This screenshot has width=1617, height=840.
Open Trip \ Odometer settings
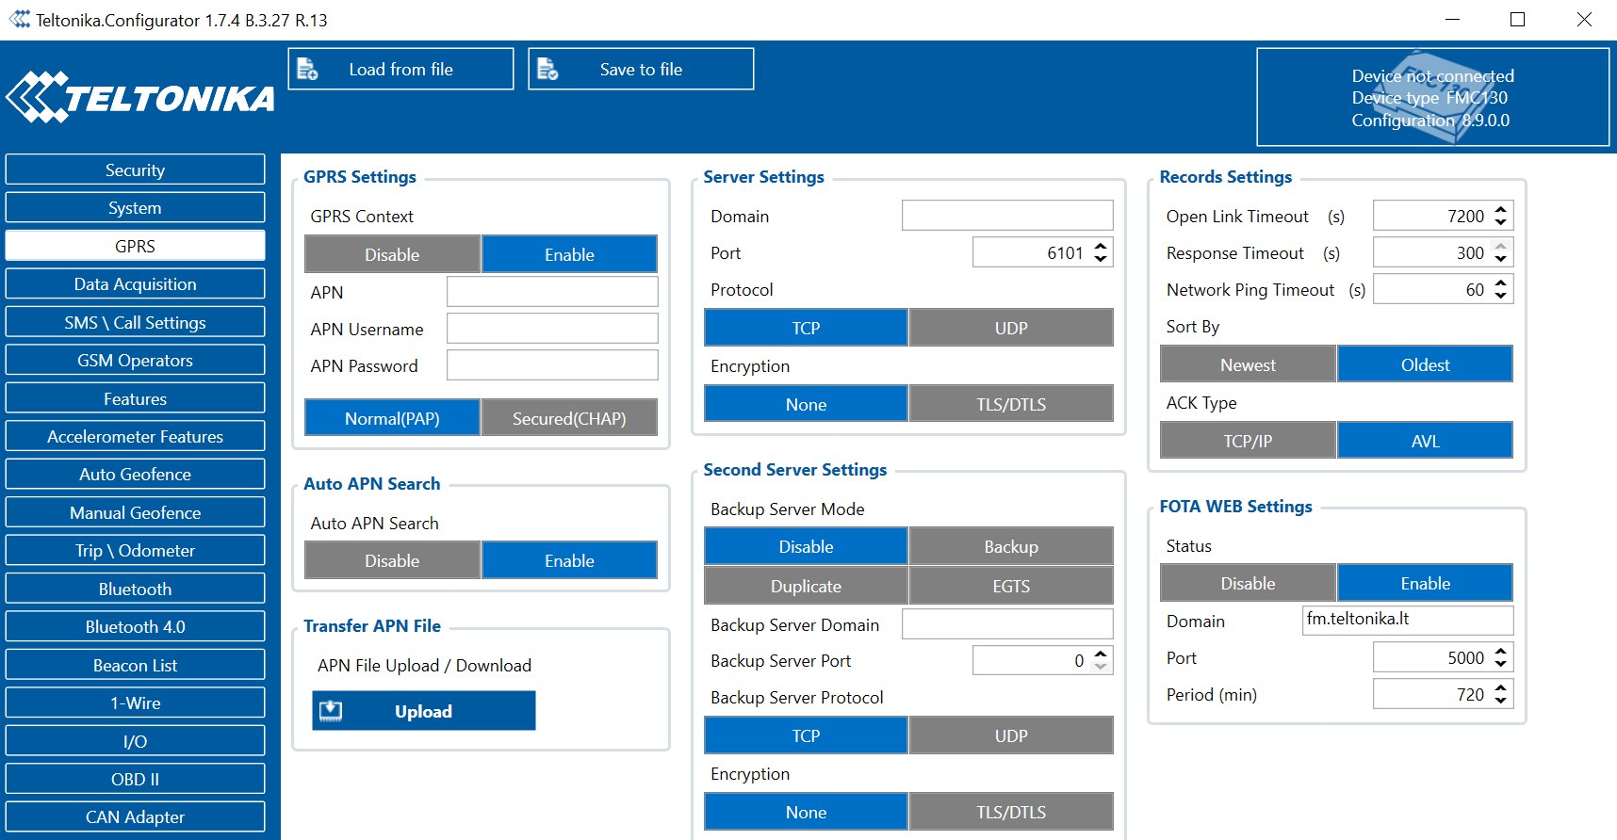(x=135, y=550)
